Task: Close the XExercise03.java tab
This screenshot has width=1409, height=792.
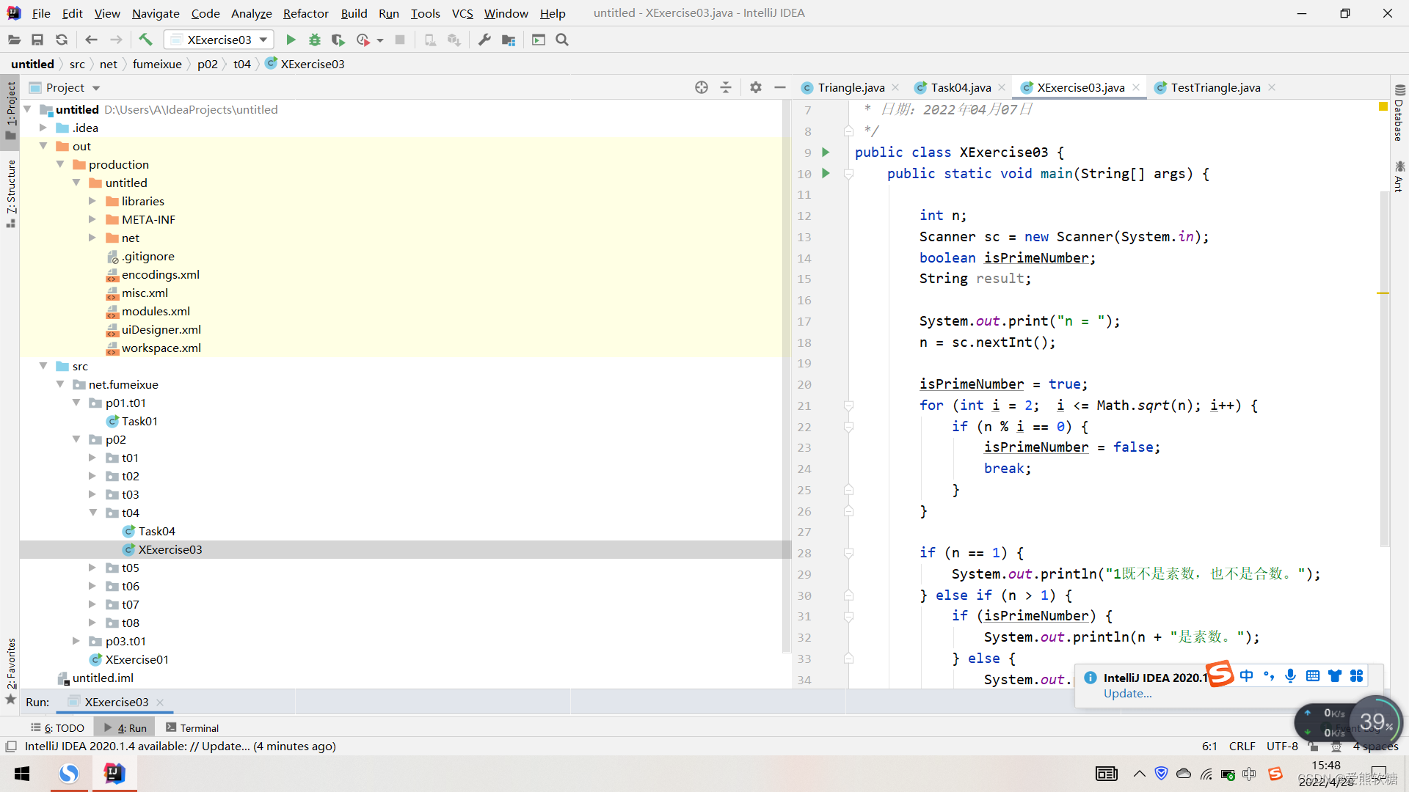Action: click(x=1136, y=87)
